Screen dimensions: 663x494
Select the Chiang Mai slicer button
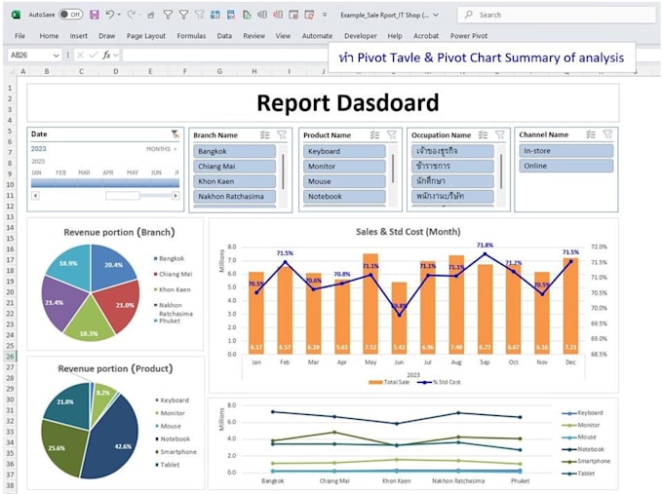(235, 166)
